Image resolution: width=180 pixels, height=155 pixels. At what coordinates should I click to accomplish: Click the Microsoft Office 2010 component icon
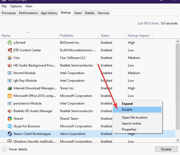10,96
